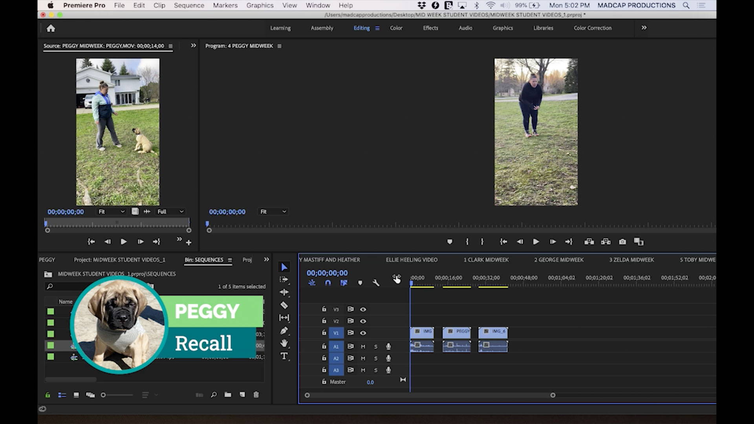This screenshot has width=754, height=424.
Task: Open the Full playback resolution dropdown
Action: (170, 212)
